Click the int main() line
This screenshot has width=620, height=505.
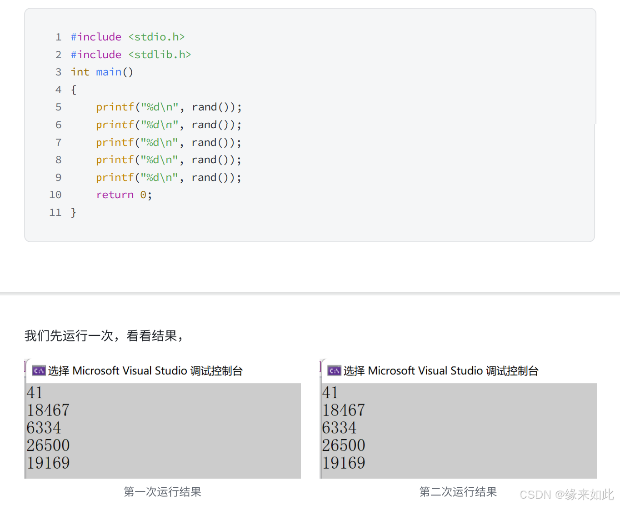(102, 72)
